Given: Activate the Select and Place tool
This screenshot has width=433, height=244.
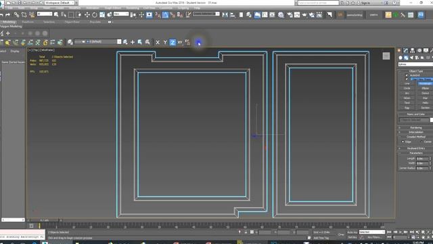Looking at the screenshot, I should (x=110, y=15).
